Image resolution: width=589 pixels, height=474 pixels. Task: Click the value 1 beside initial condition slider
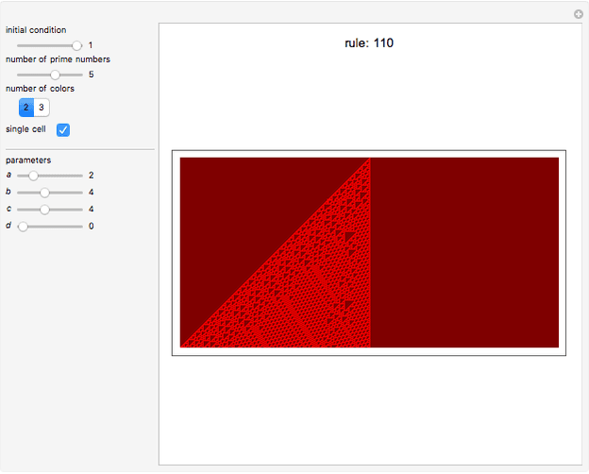91,45
